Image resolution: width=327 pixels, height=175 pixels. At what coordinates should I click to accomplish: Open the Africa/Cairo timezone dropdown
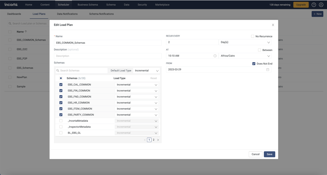[245, 56]
